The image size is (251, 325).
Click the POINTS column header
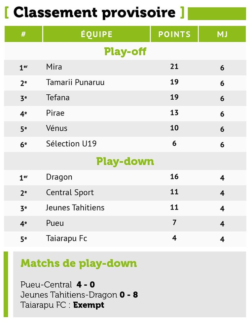click(x=174, y=34)
